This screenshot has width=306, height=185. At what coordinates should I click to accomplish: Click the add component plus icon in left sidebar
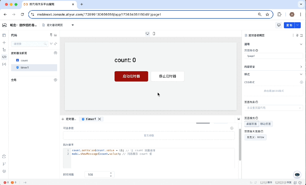(4, 42)
